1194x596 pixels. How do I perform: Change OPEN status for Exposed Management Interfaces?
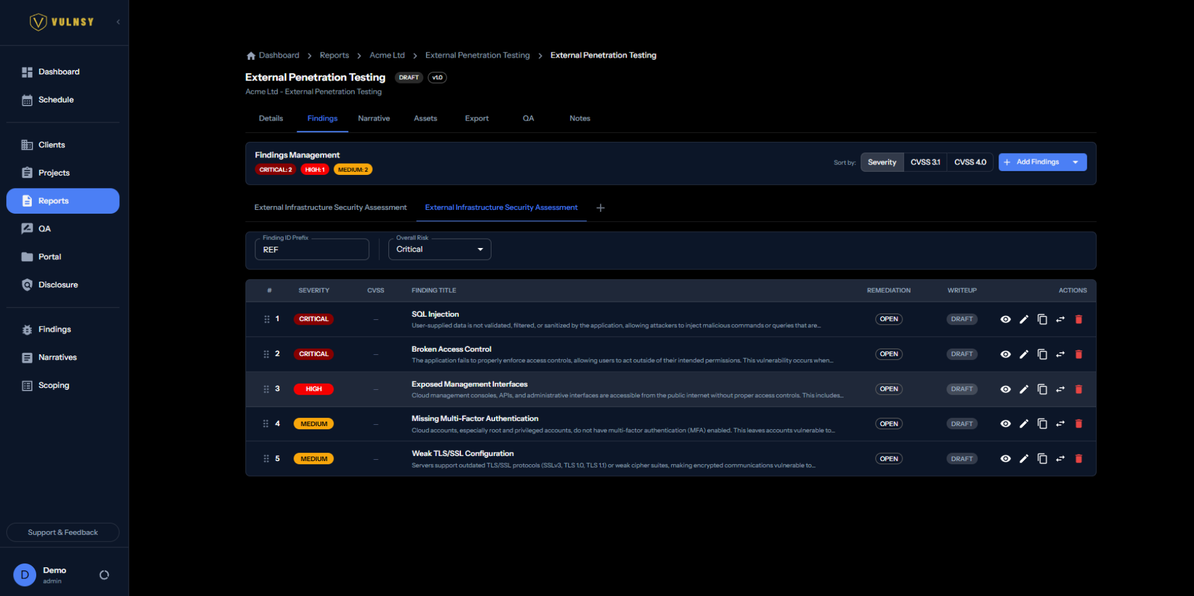pos(889,389)
